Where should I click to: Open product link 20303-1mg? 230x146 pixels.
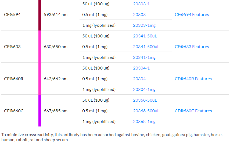click(x=144, y=25)
